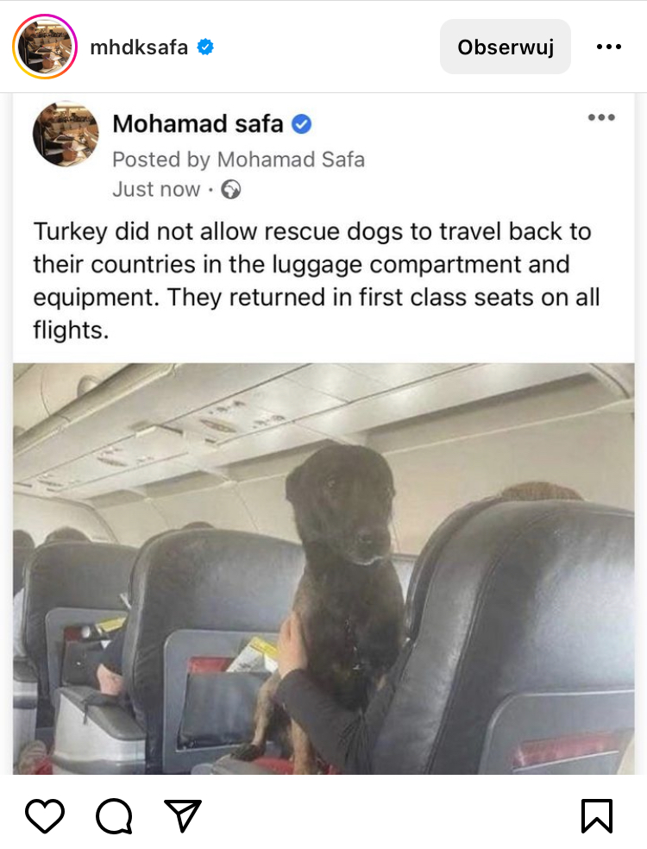Click the Mohamad safa name heading

pyautogui.click(x=198, y=123)
